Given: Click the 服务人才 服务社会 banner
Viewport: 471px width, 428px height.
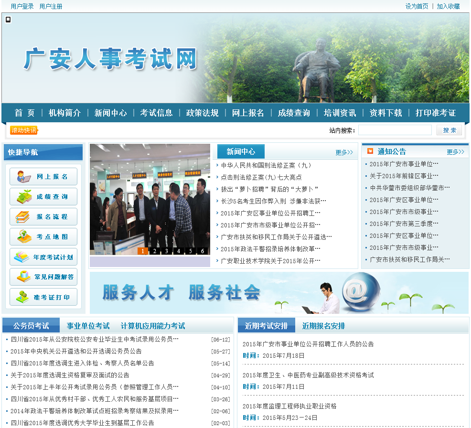Looking at the screenshot, I should [279, 293].
